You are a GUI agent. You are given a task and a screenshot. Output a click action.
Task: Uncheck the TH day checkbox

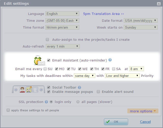92,69
